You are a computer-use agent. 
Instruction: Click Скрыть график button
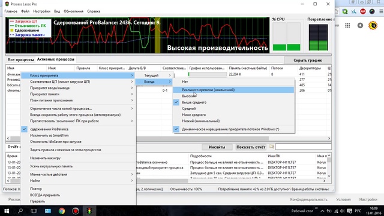click(x=308, y=60)
